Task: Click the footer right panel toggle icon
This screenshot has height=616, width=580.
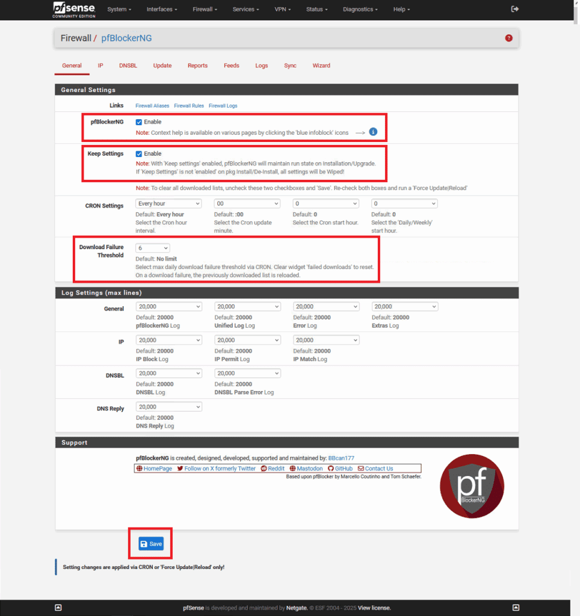Action: pyautogui.click(x=516, y=608)
